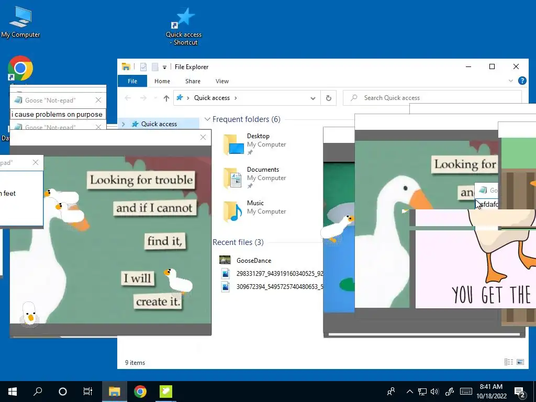Click the Properties icon in quick access toolbar

143,67
